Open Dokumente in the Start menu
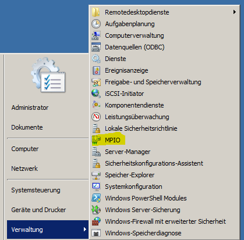 pyautogui.click(x=48, y=127)
